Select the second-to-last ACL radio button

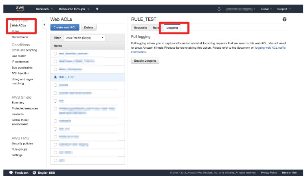click(55, 153)
